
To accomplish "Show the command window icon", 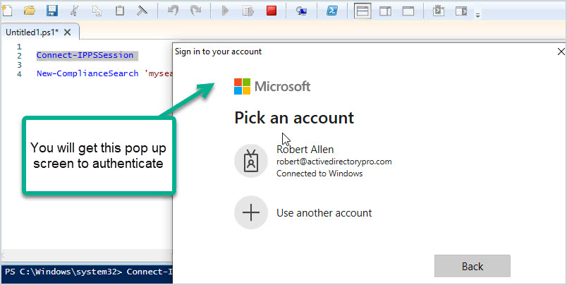I will click(438, 11).
